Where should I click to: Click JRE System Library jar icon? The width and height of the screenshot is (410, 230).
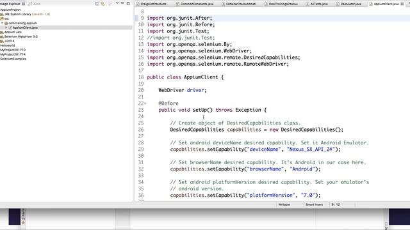pyautogui.click(x=2, y=14)
